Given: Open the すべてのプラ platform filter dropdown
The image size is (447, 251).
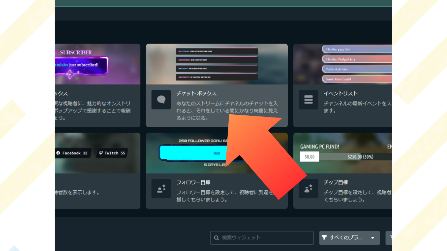Looking at the screenshot, I should 349,238.
